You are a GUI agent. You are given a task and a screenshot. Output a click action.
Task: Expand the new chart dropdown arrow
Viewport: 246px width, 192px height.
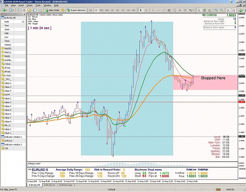coord(6,10)
